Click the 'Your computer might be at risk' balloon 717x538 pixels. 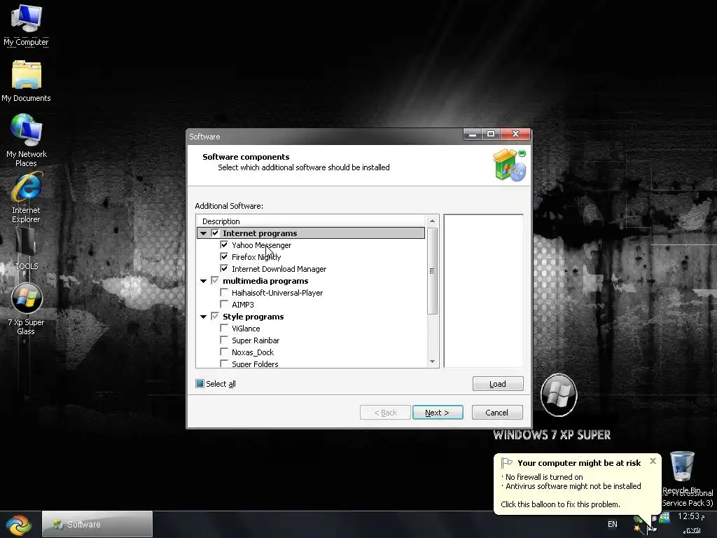[x=577, y=483]
